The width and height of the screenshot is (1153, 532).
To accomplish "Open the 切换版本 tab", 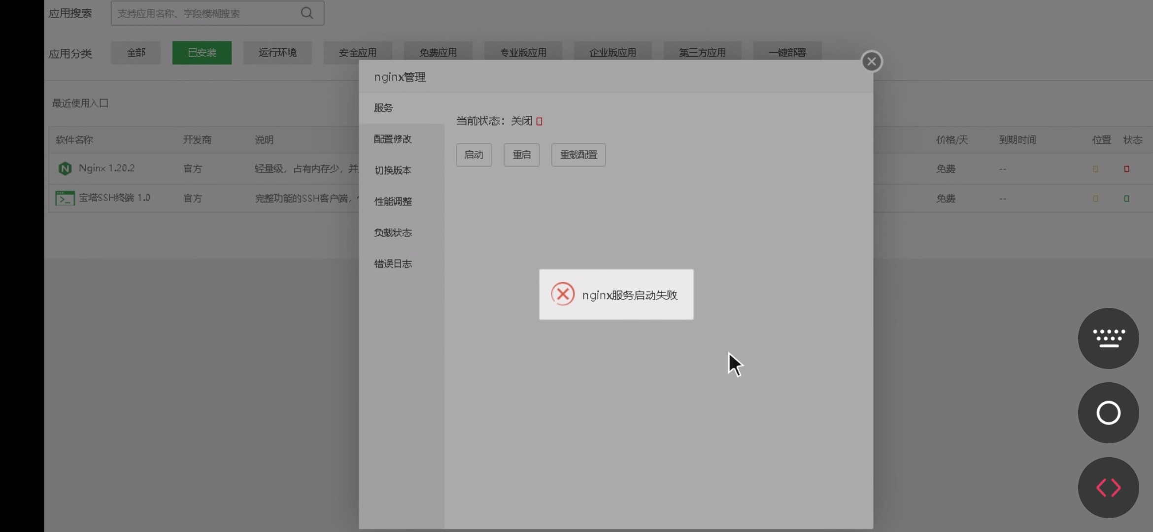I will pyautogui.click(x=402, y=170).
